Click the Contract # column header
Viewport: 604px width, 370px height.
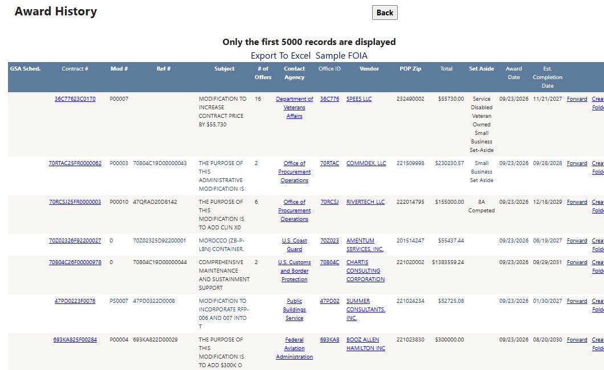point(75,69)
